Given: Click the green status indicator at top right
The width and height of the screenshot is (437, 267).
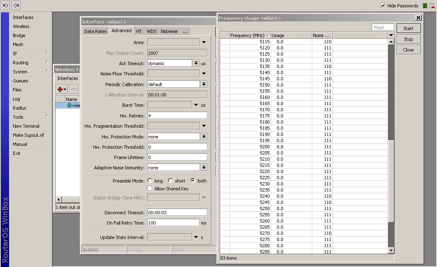Looking at the screenshot, I should [425, 6].
